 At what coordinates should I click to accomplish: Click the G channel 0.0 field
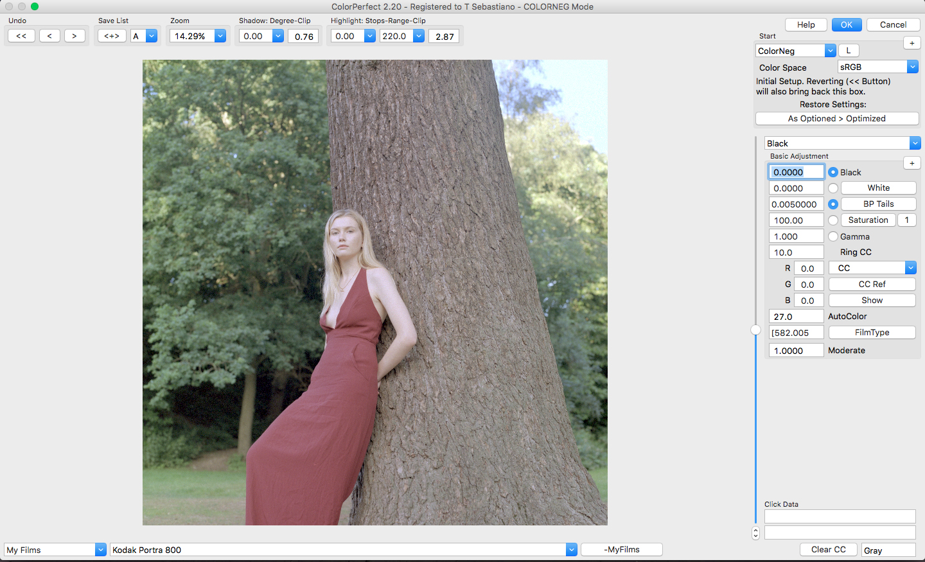click(809, 285)
